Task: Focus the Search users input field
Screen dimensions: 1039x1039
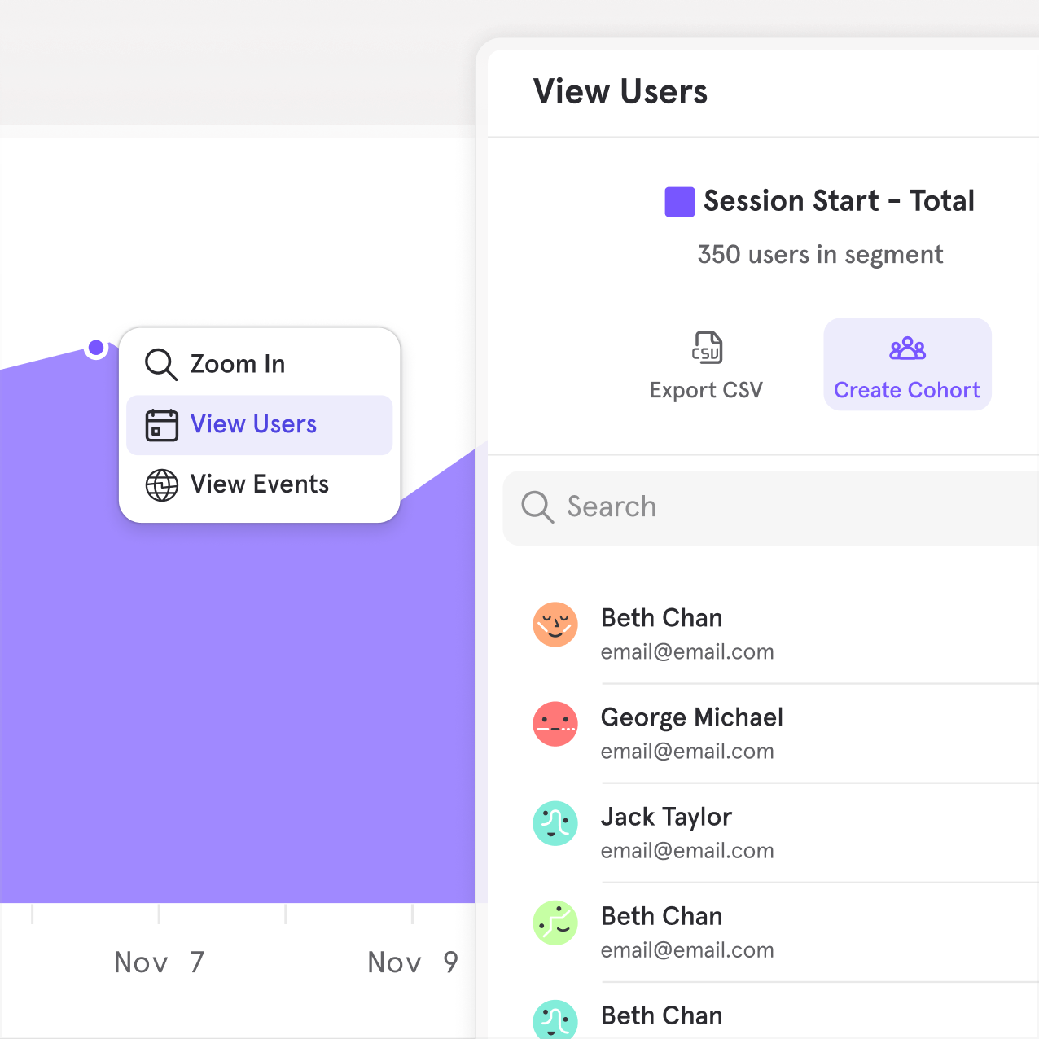Action: (770, 507)
